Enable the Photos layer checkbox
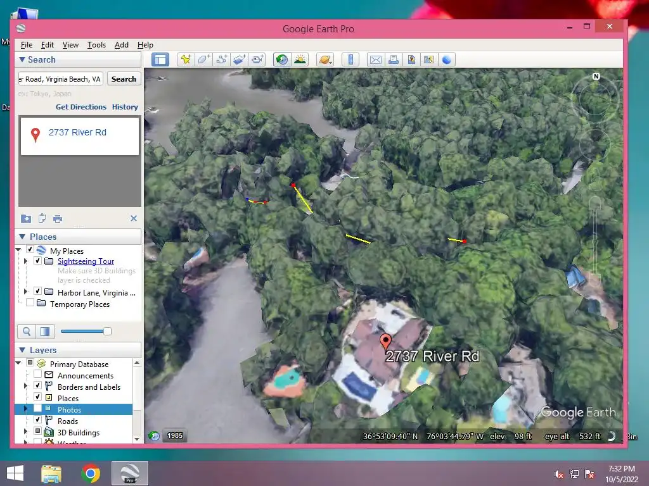The image size is (649, 486). [37, 408]
